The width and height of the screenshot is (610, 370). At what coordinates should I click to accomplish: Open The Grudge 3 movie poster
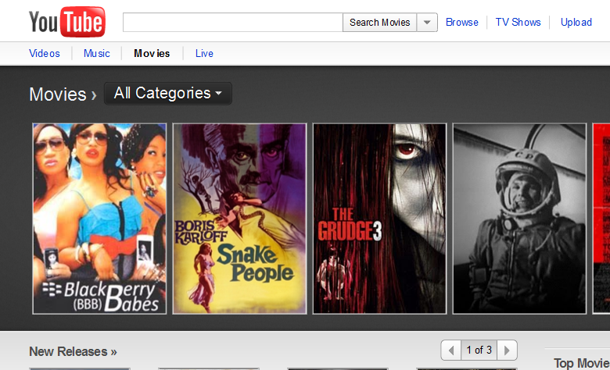[x=379, y=219]
